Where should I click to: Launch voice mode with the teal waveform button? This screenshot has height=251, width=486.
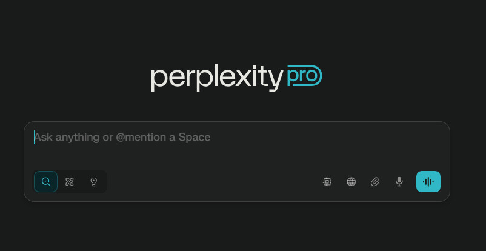[x=428, y=181]
